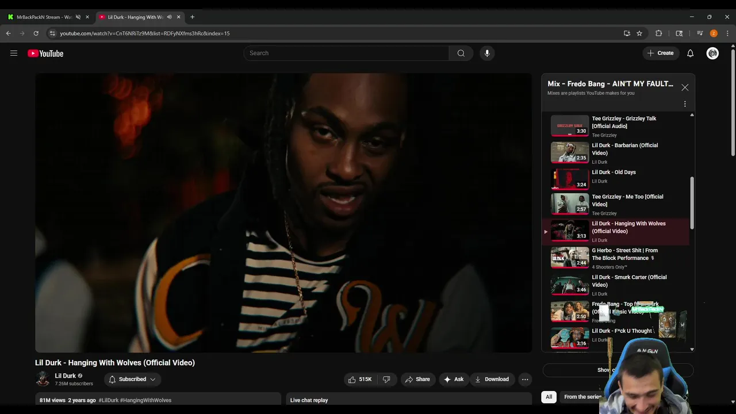The image size is (736, 414).
Task: Open the more actions three-dot menu
Action: 525,379
